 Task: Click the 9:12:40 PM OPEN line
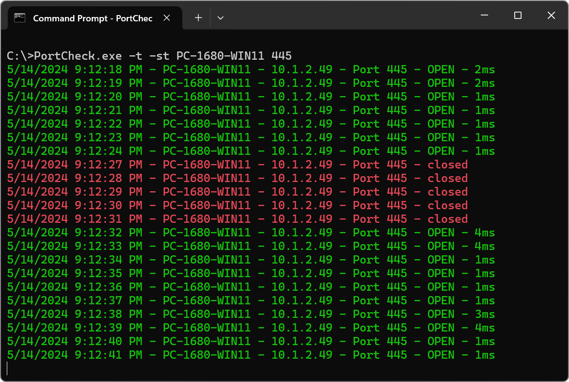click(251, 341)
